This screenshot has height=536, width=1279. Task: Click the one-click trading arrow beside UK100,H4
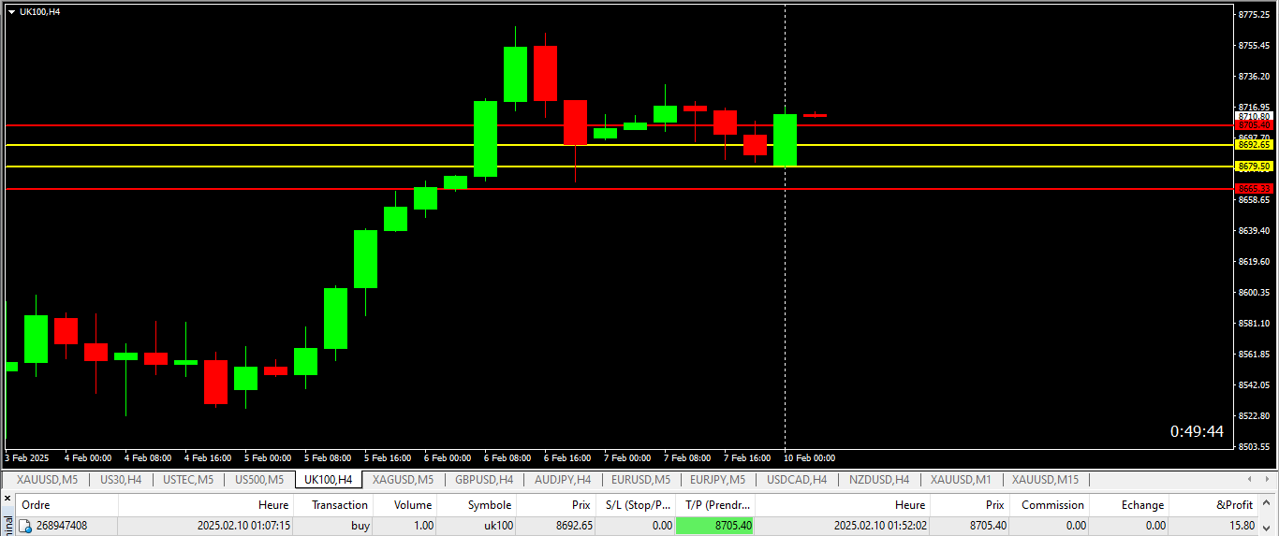11,11
